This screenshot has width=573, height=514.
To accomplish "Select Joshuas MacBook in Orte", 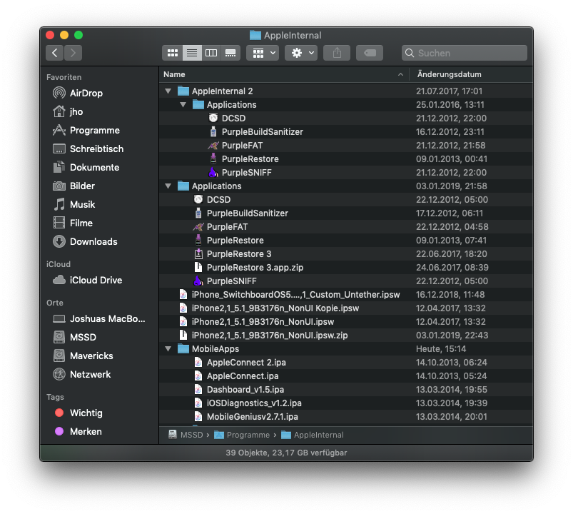I will click(99, 319).
